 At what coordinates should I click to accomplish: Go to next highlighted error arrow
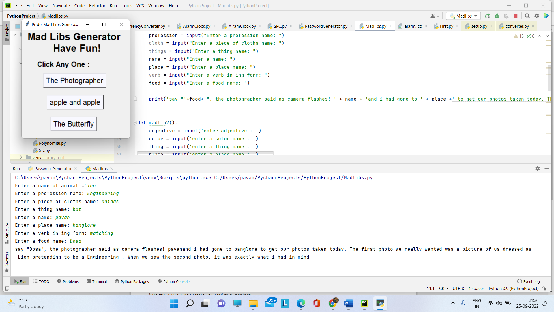(x=547, y=36)
